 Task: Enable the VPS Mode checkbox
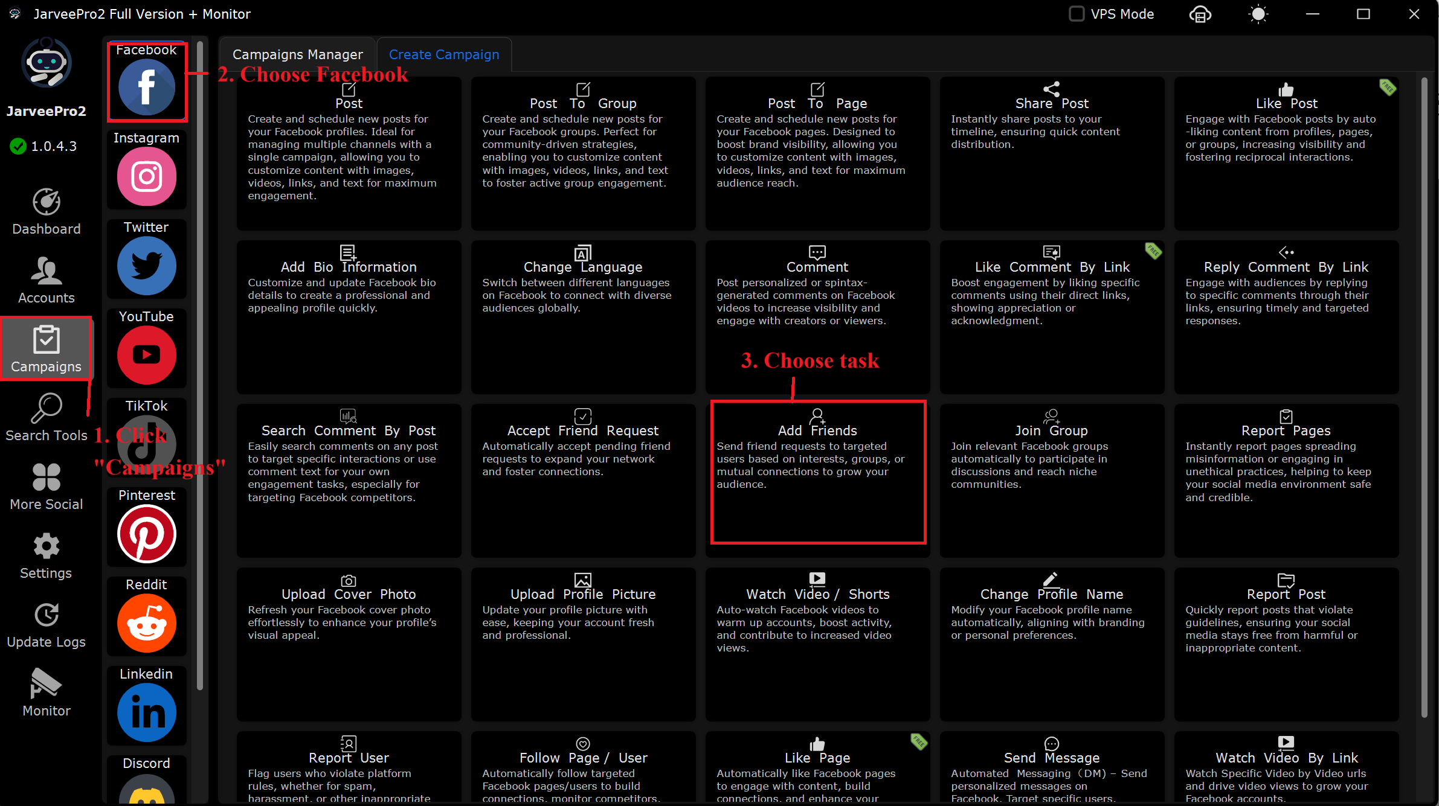point(1077,14)
